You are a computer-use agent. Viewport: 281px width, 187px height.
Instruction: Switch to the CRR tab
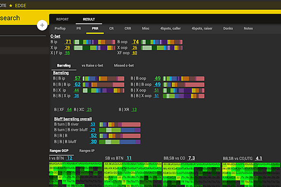point(128,29)
